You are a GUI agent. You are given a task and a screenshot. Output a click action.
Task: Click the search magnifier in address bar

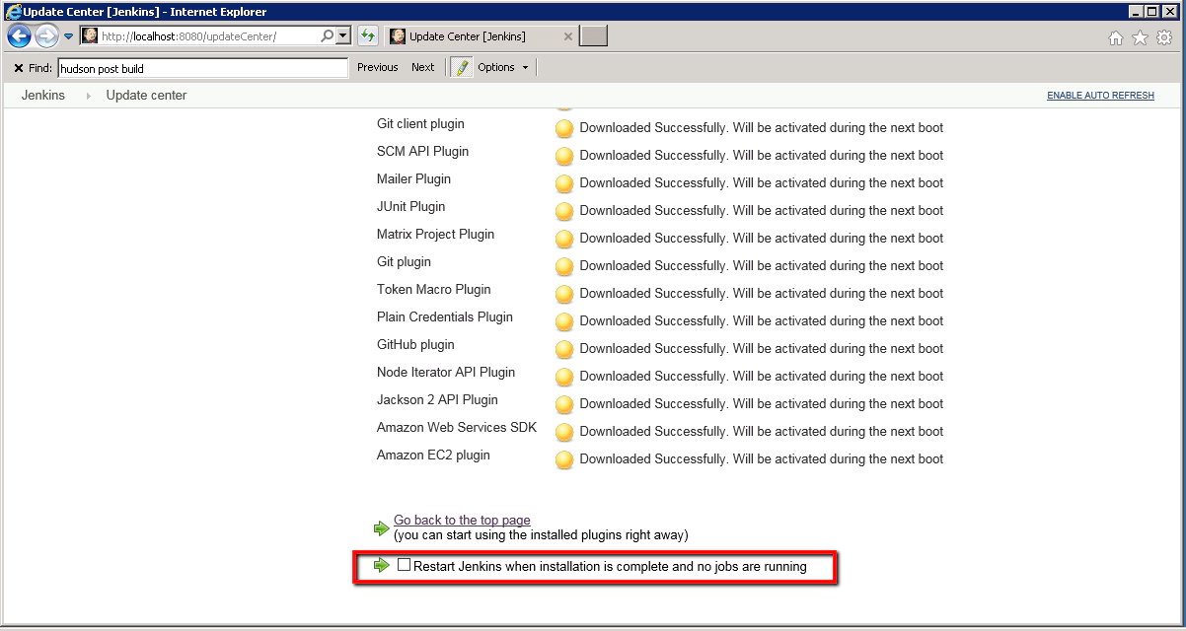pyautogui.click(x=328, y=36)
